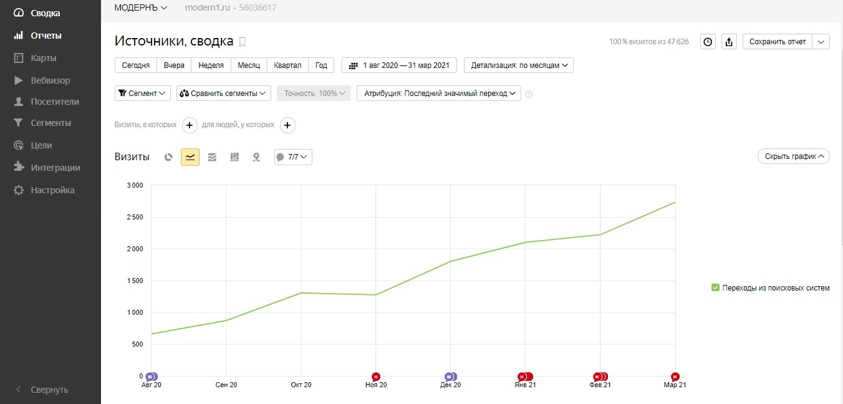Open Точность: 100% dropdown
The height and width of the screenshot is (404, 843).
(314, 94)
